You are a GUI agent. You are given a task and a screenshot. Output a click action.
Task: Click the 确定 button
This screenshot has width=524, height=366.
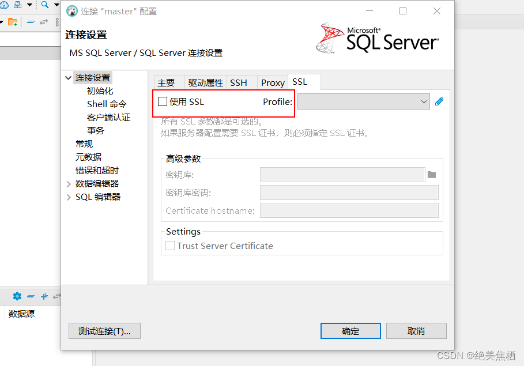tap(350, 331)
